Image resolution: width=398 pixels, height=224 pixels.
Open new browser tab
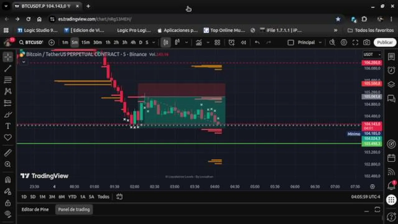tap(88, 6)
